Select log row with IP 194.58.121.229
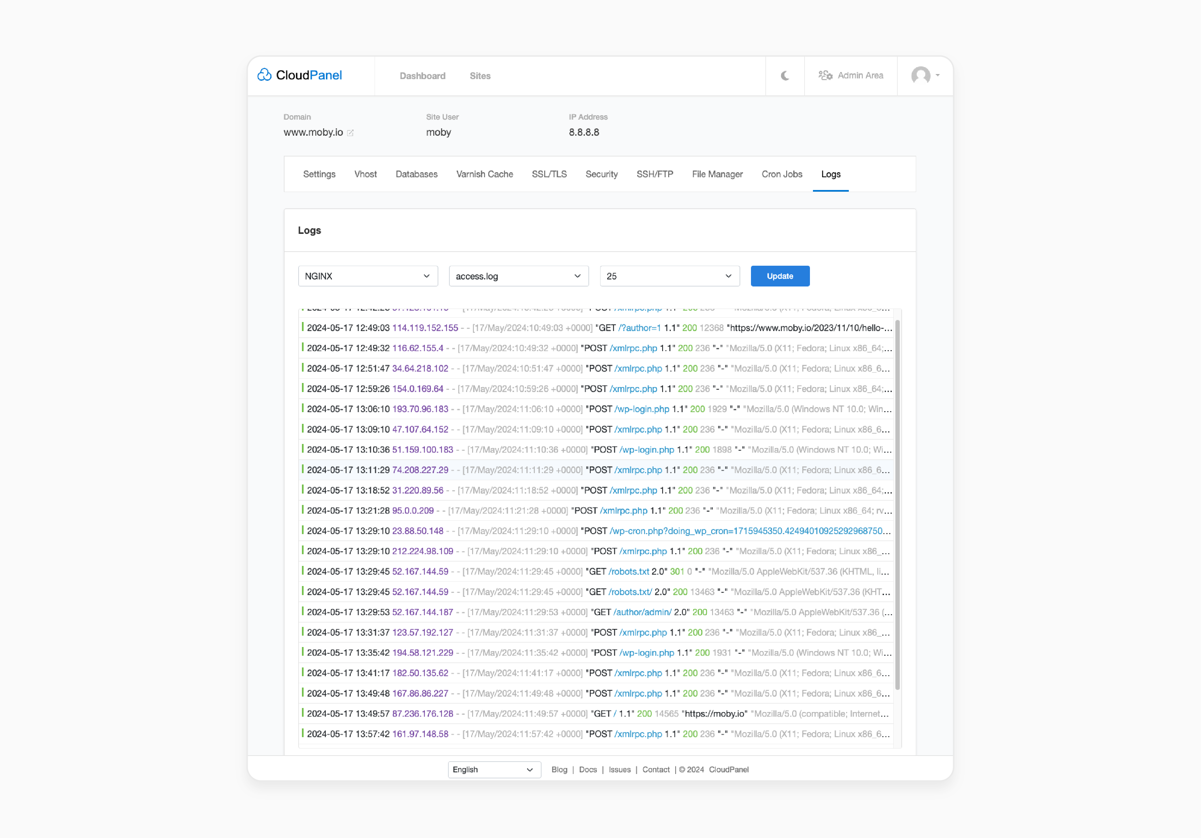The image size is (1201, 838). pyautogui.click(x=596, y=653)
